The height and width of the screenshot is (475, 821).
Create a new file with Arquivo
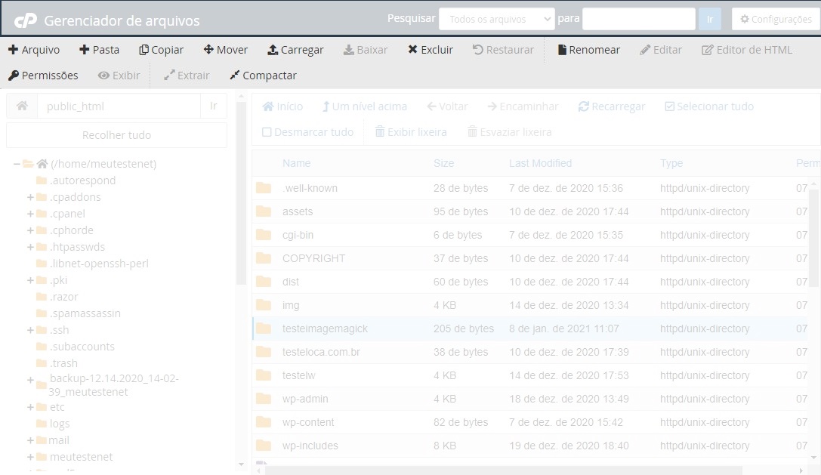(x=34, y=50)
